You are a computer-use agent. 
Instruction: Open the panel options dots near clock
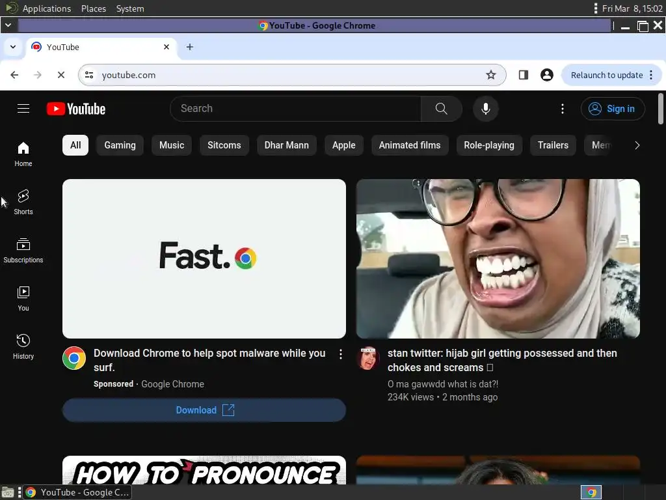596,8
